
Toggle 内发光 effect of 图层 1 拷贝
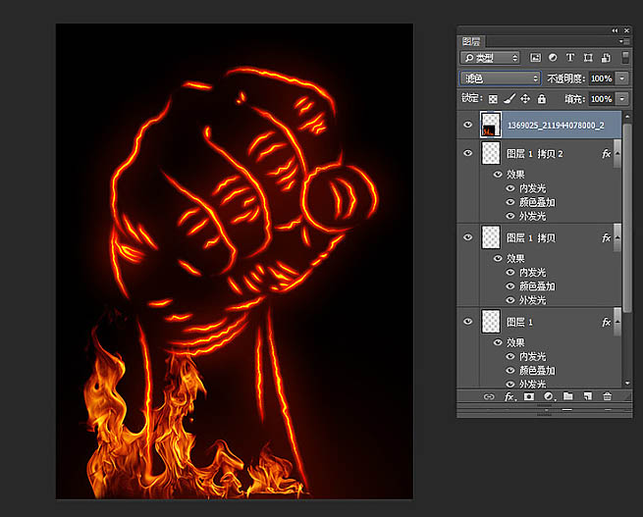pos(510,272)
